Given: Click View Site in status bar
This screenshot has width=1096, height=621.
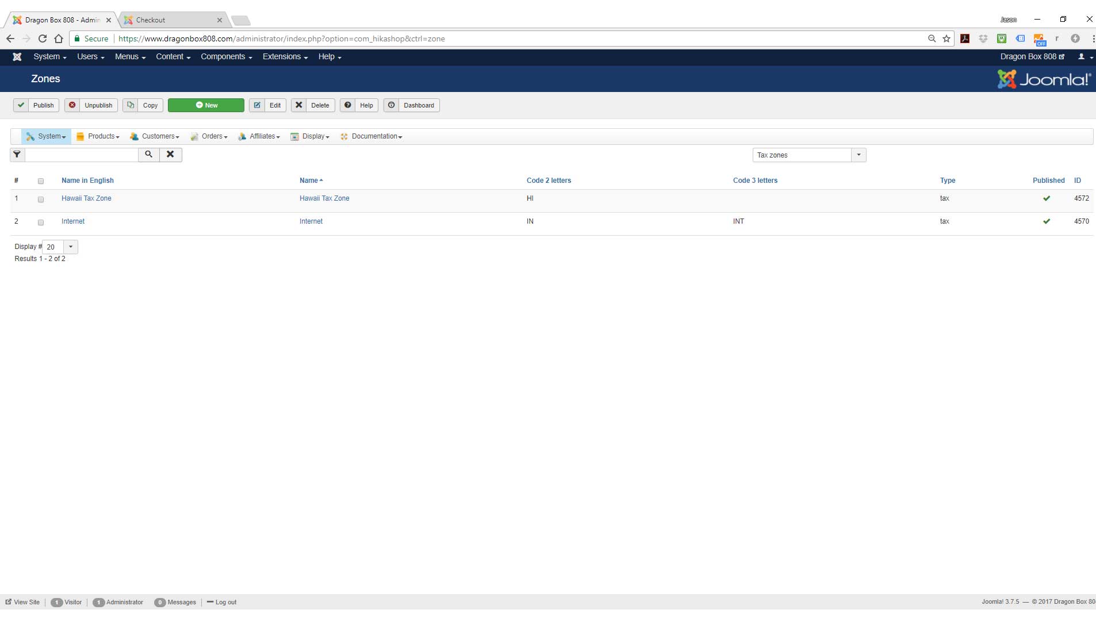Looking at the screenshot, I should point(22,602).
